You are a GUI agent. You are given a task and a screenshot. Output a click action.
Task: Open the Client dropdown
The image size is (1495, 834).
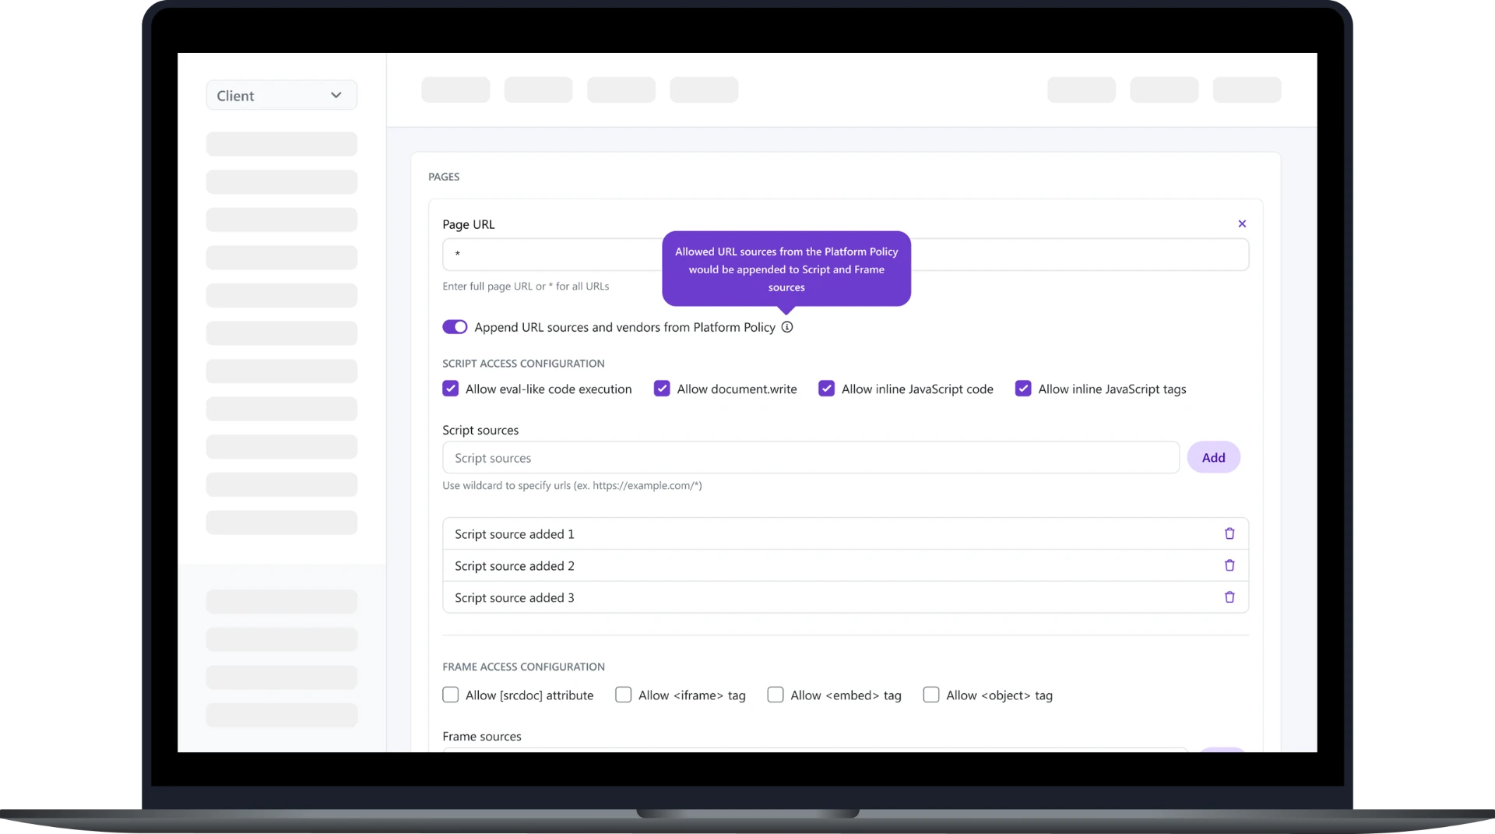point(281,95)
